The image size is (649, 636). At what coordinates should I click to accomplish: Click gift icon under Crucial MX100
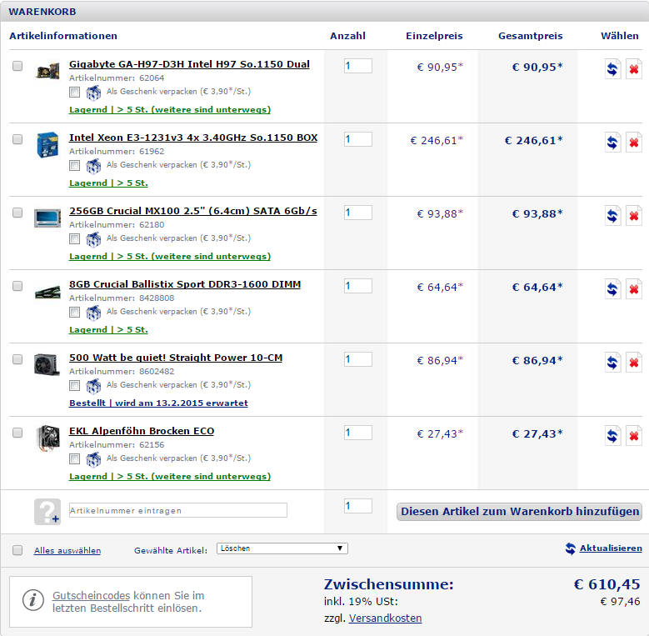(93, 239)
